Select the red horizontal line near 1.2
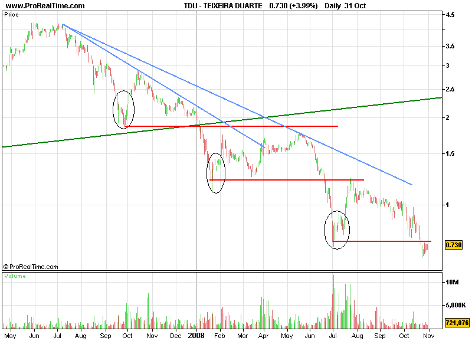The height and width of the screenshot is (354, 472). pyautogui.click(x=287, y=180)
